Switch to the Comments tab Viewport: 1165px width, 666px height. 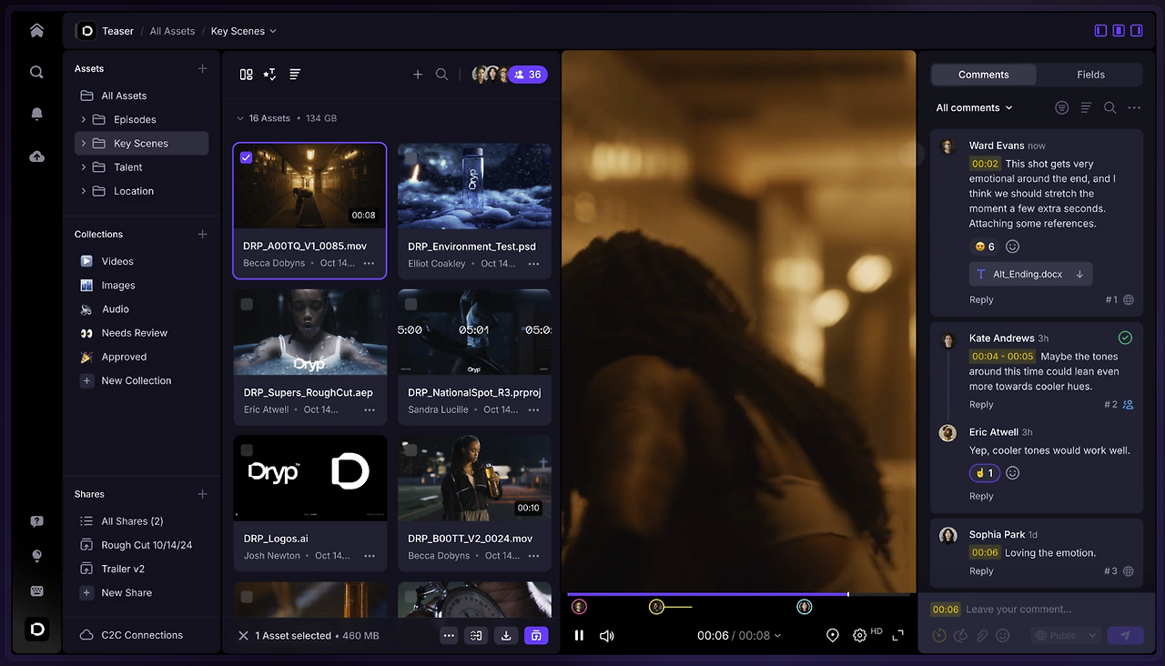pyautogui.click(x=984, y=75)
